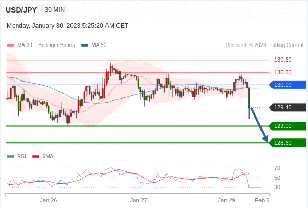Click the Jan 29 date axis label
Viewport: 308px width, 209px height.
(x=227, y=200)
